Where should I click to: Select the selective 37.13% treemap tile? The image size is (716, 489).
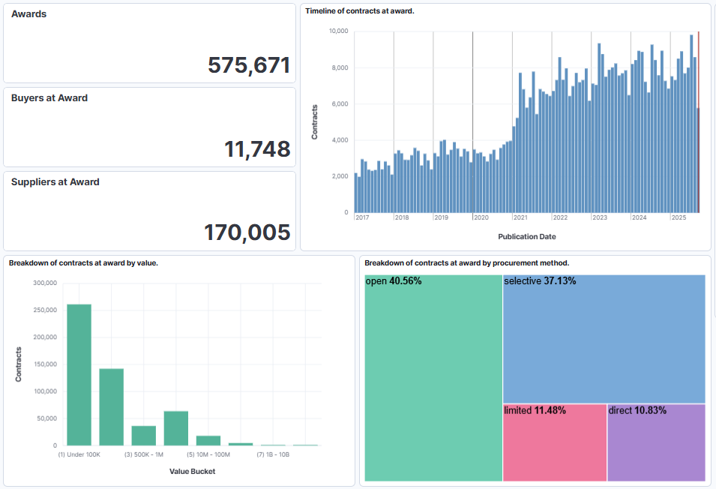coord(604,337)
